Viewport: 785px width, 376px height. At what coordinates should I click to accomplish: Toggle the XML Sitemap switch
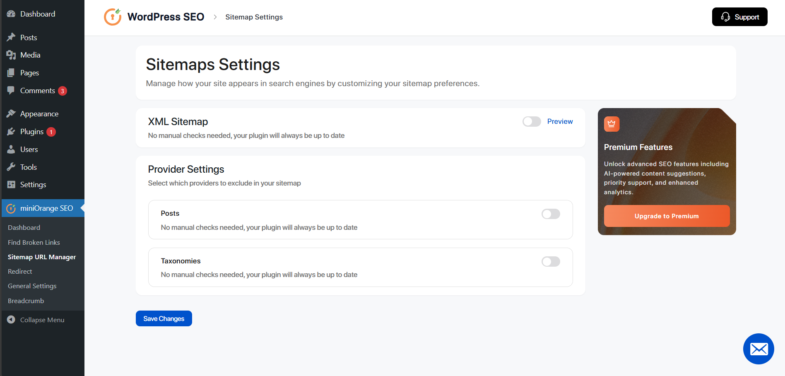coord(531,121)
